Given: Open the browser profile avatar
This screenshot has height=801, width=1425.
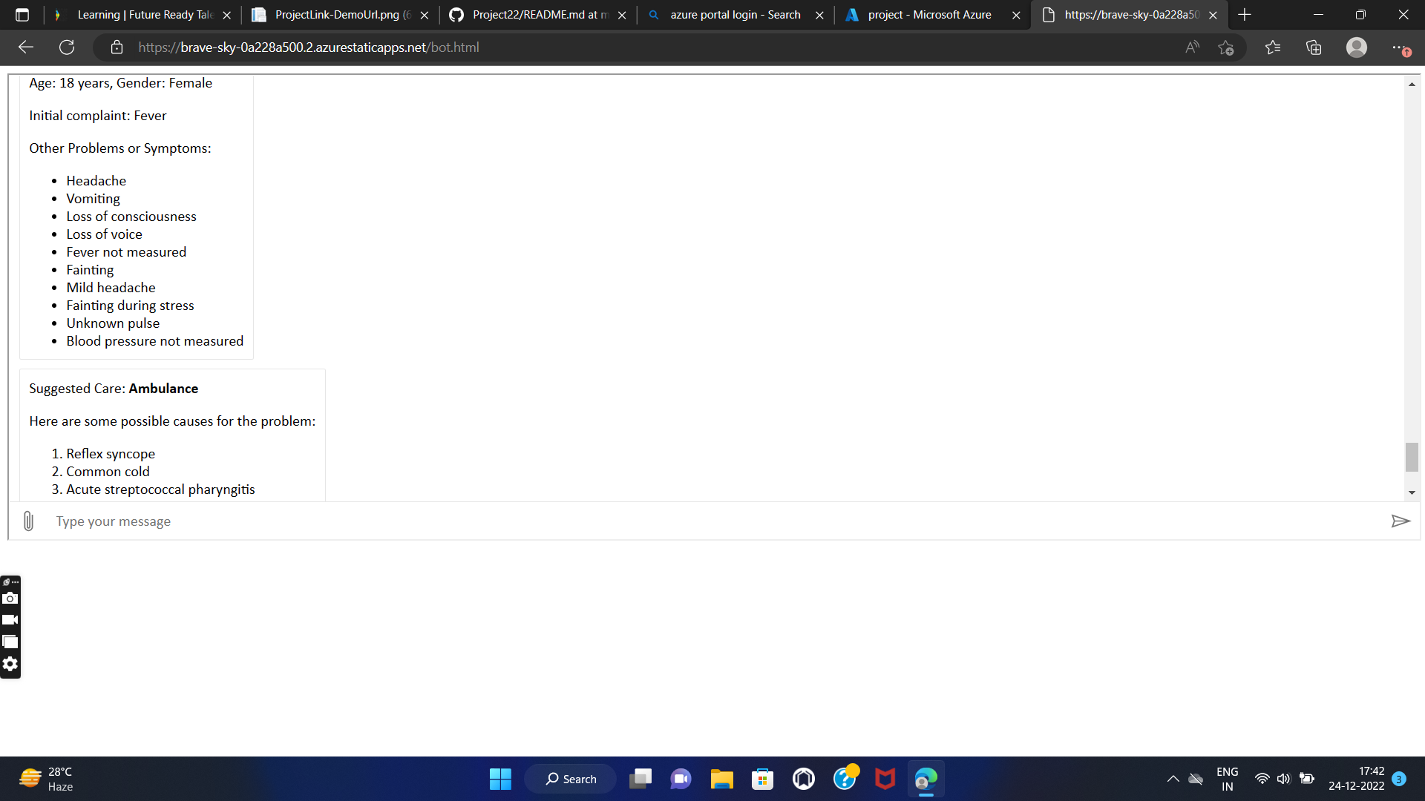Looking at the screenshot, I should pos(1356,47).
